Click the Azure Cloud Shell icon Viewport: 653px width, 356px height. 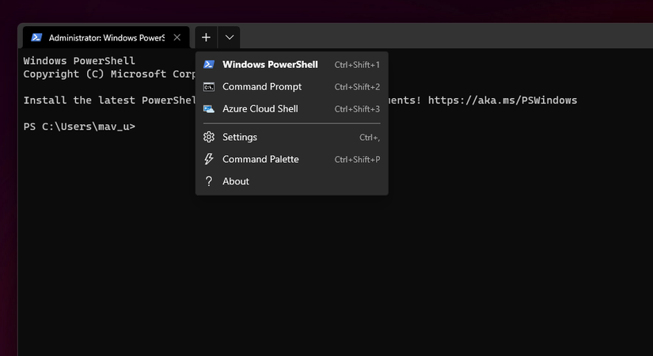click(209, 108)
